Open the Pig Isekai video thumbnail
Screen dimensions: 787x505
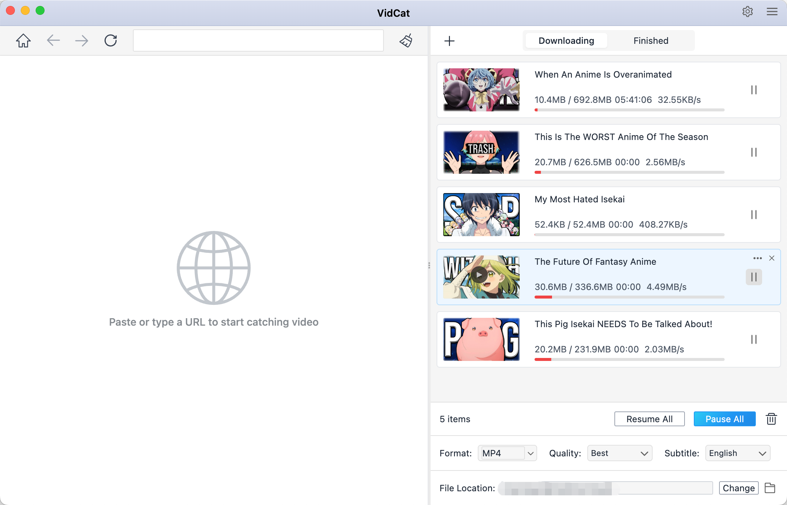[481, 339]
